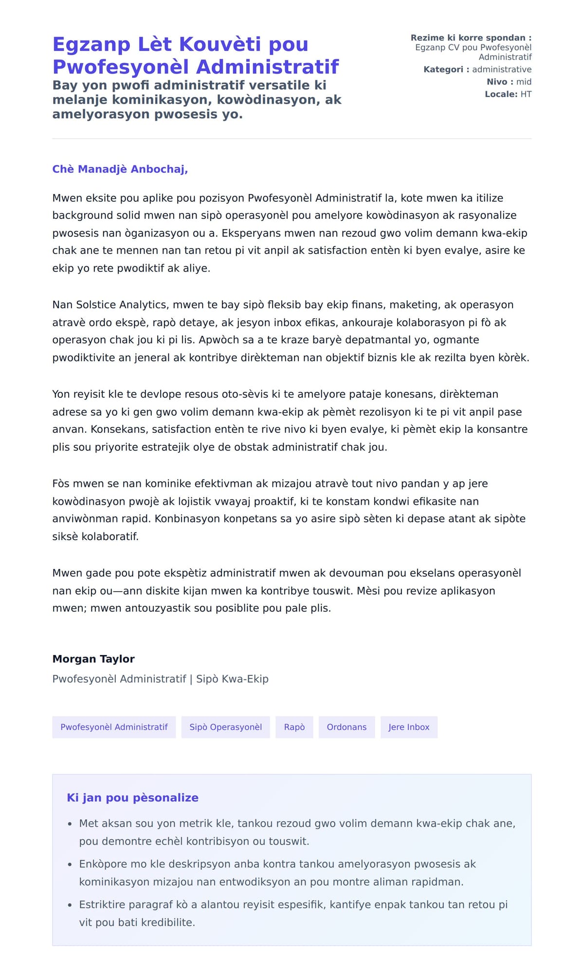Click the Nivo mid metadata line
584x979 pixels.
(x=509, y=82)
